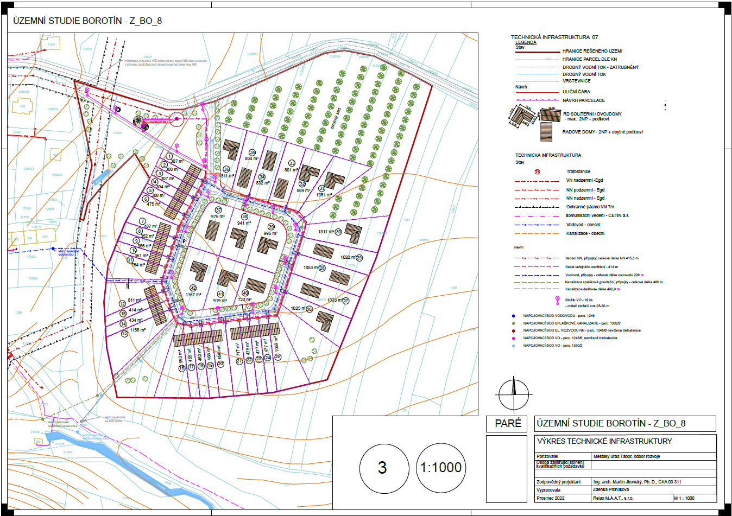Click the Kanalizace dešťová light blue line sample
The image size is (732, 516).
click(x=537, y=289)
